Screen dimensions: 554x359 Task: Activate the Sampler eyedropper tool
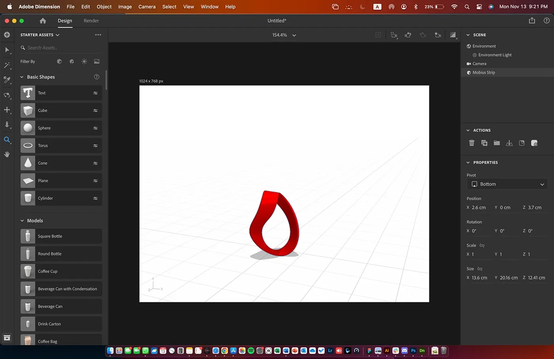point(7,80)
